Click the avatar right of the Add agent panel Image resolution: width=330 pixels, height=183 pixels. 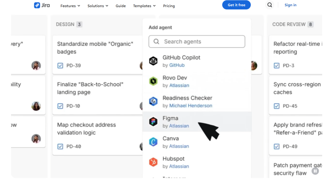coord(254,65)
